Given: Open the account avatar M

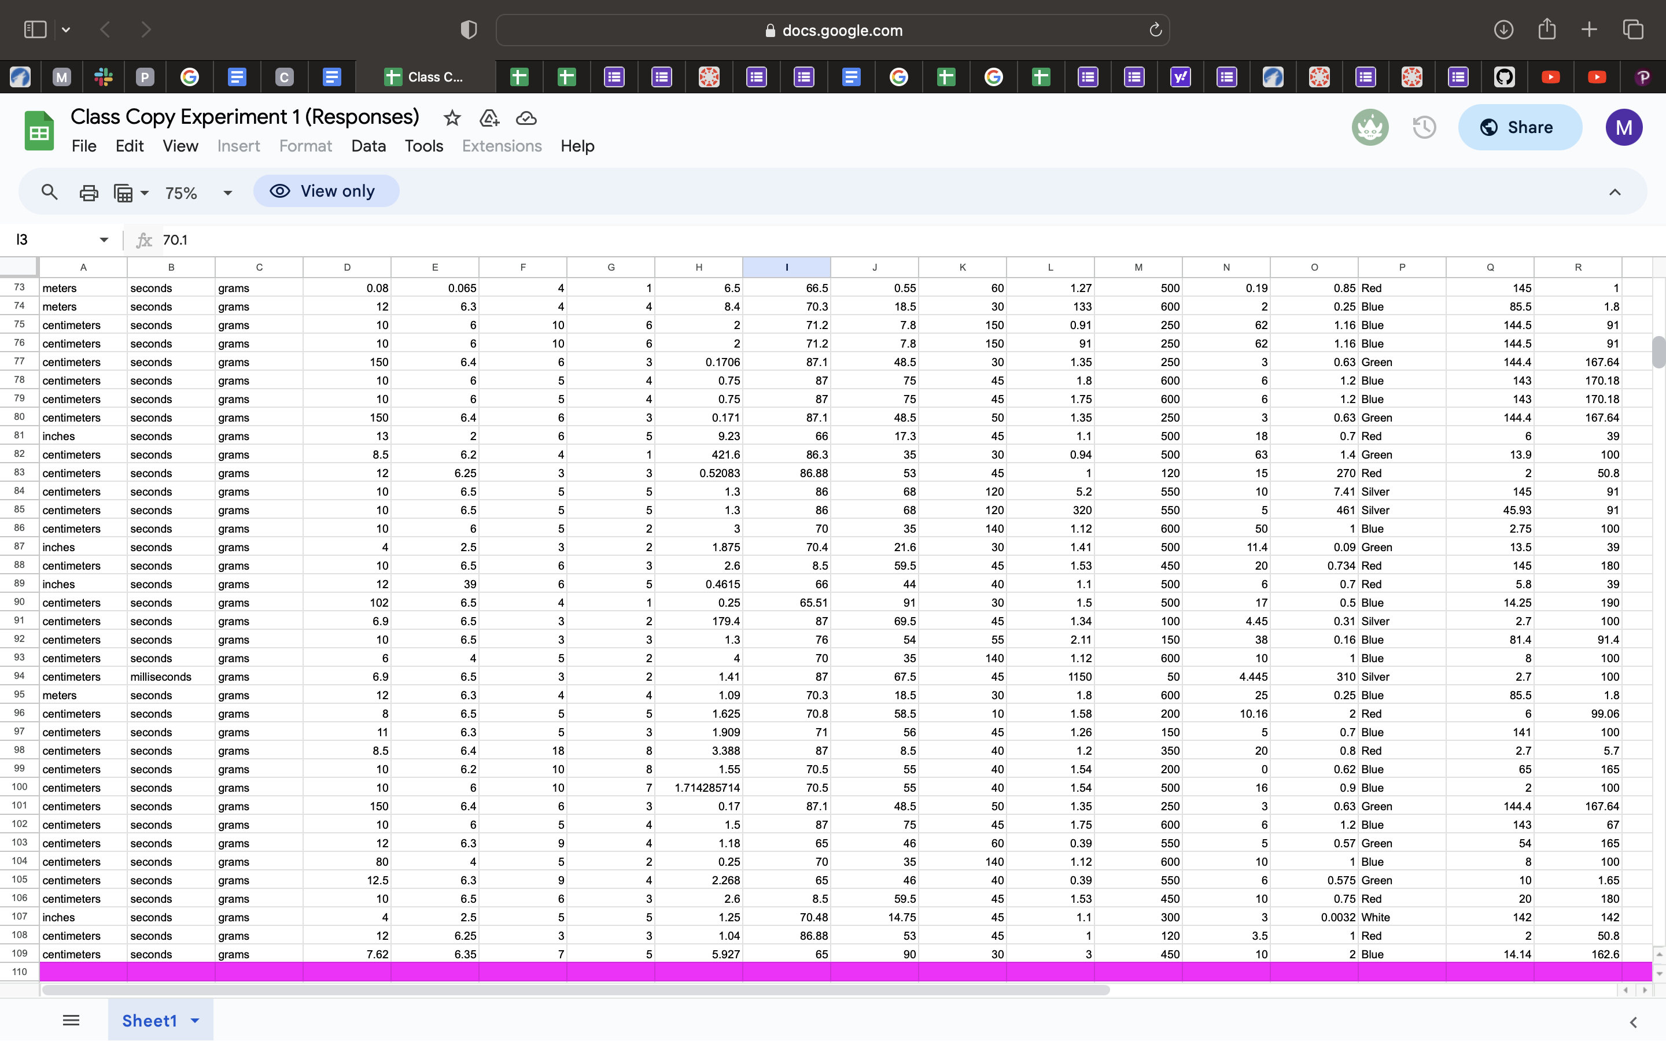Looking at the screenshot, I should tap(1624, 127).
